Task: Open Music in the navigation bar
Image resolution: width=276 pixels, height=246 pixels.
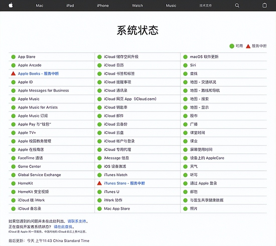Action: [x=171, y=6]
